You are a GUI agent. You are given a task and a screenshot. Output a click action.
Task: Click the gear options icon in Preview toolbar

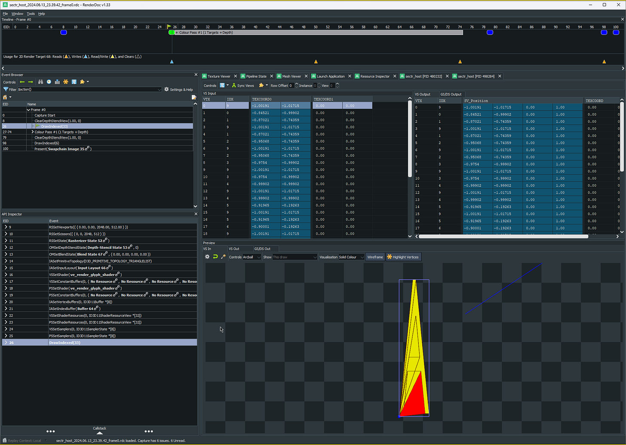click(207, 257)
